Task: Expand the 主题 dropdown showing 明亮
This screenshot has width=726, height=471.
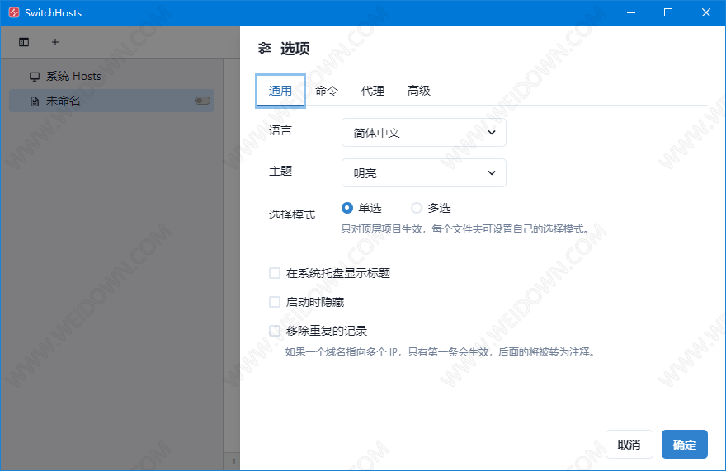Action: [x=424, y=173]
